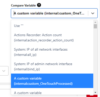Click the option list scrollbar up arrow
The height and width of the screenshot is (97, 100).
click(x=95, y=22)
